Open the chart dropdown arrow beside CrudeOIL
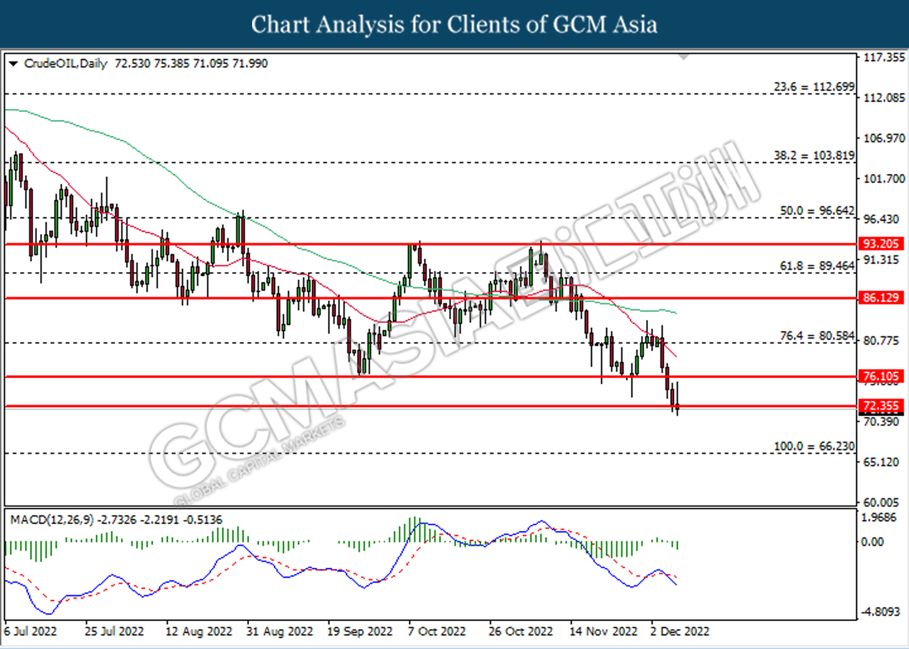This screenshot has height=649, width=909. click(x=13, y=64)
